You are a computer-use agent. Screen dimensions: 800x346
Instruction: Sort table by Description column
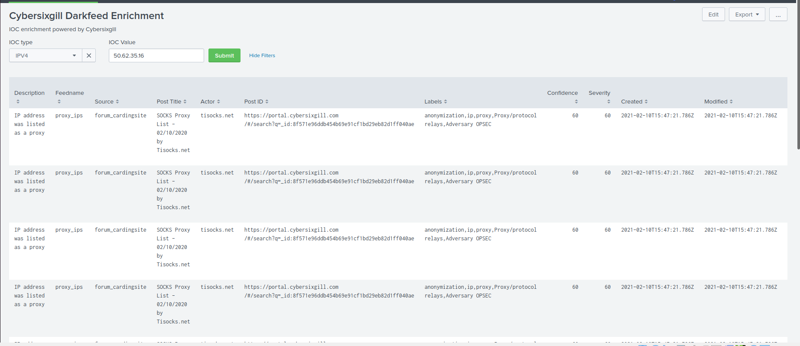[x=29, y=97]
